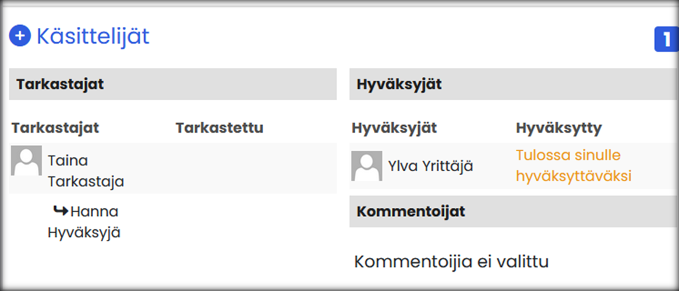Screen dimensions: 679x291
Task: Click the orange Tulossa sinulle hyväksyttäväksi status
Action: [573, 165]
